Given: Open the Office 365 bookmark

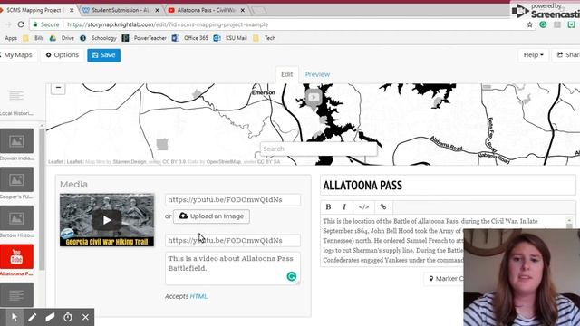Looking at the screenshot, I should 190,38.
